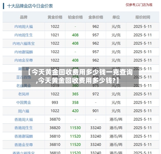This screenshot has width=161, height=154.
Task: Open the 香港金至尊 brand link
Action: (x=24, y=145)
